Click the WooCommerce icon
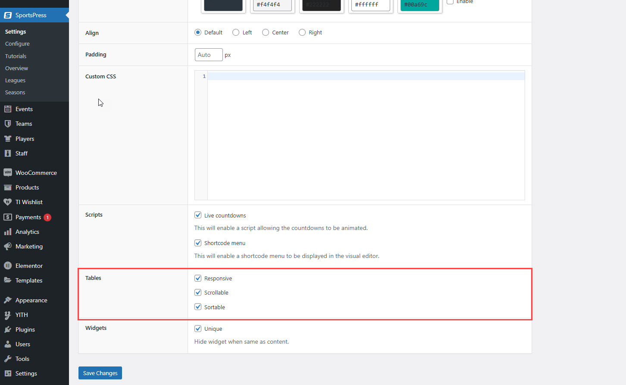Image resolution: width=626 pixels, height=385 pixels. (x=8, y=173)
